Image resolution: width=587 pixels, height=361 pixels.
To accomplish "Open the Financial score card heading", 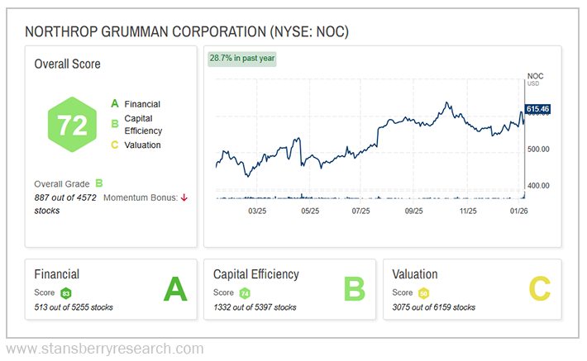I will coord(56,274).
